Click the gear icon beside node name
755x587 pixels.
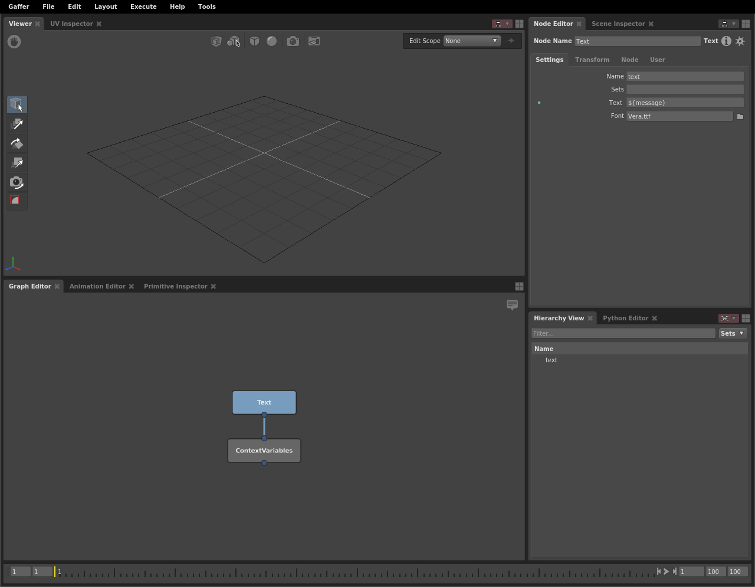pyautogui.click(x=740, y=41)
